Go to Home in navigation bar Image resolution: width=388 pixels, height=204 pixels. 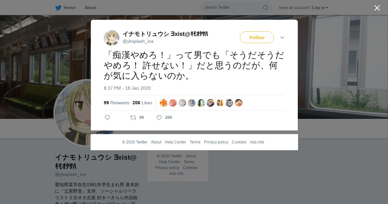[70, 8]
